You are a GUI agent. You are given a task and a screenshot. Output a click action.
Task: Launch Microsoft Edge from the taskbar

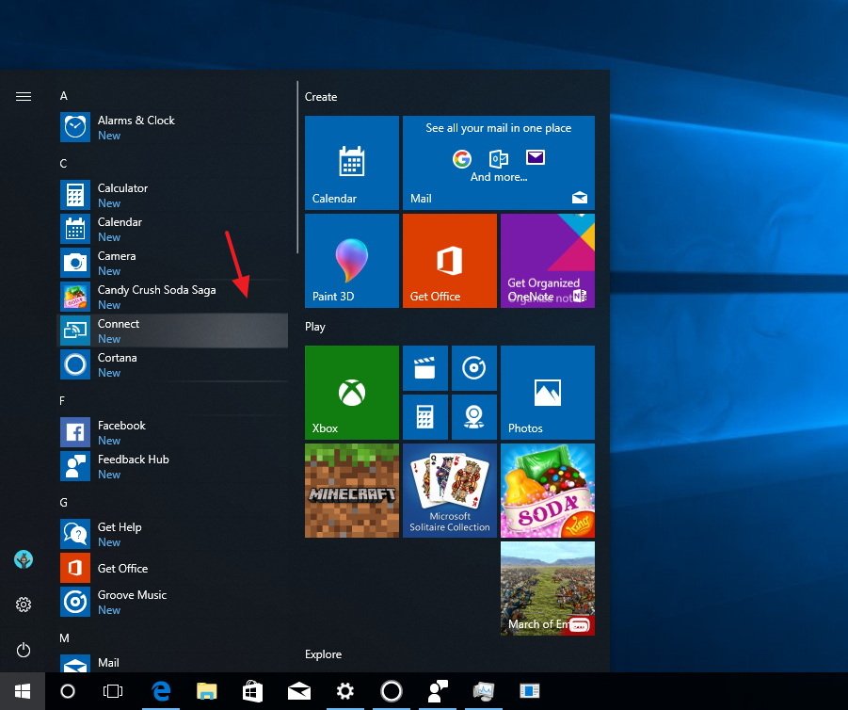(160, 690)
